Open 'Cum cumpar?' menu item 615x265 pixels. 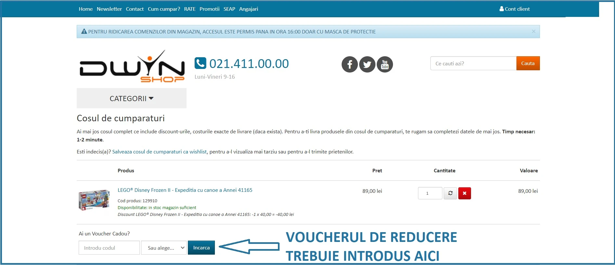click(164, 9)
